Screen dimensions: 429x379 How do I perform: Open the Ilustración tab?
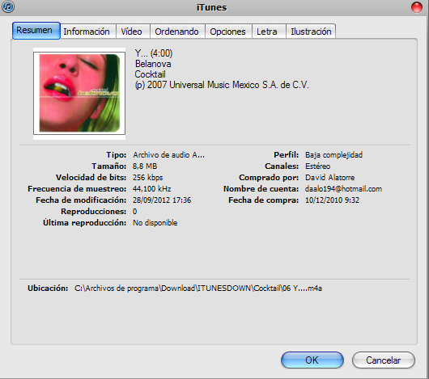311,32
